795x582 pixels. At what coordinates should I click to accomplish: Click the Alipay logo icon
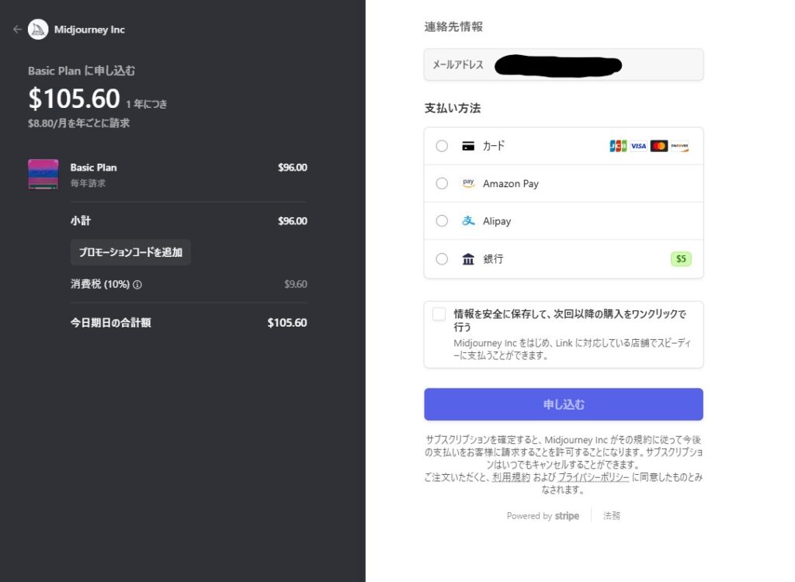(x=468, y=220)
